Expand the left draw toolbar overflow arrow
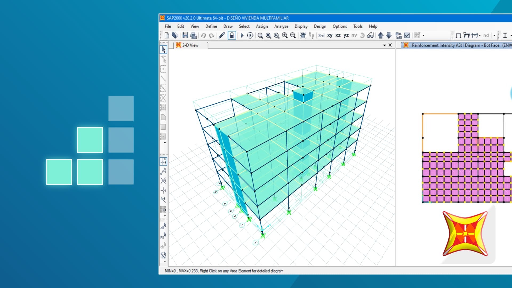Viewport: 512px width, 288px height. [165, 143]
